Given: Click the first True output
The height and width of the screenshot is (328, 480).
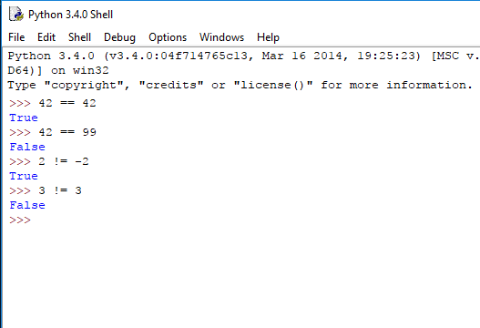Looking at the screenshot, I should (24, 118).
